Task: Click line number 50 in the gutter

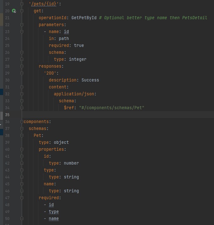Action: coord(7,218)
